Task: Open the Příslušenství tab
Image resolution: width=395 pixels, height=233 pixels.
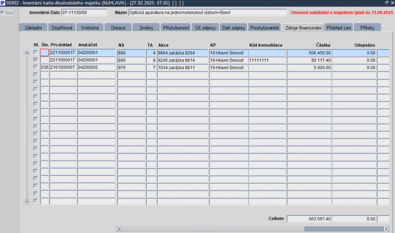Action: coord(176,28)
